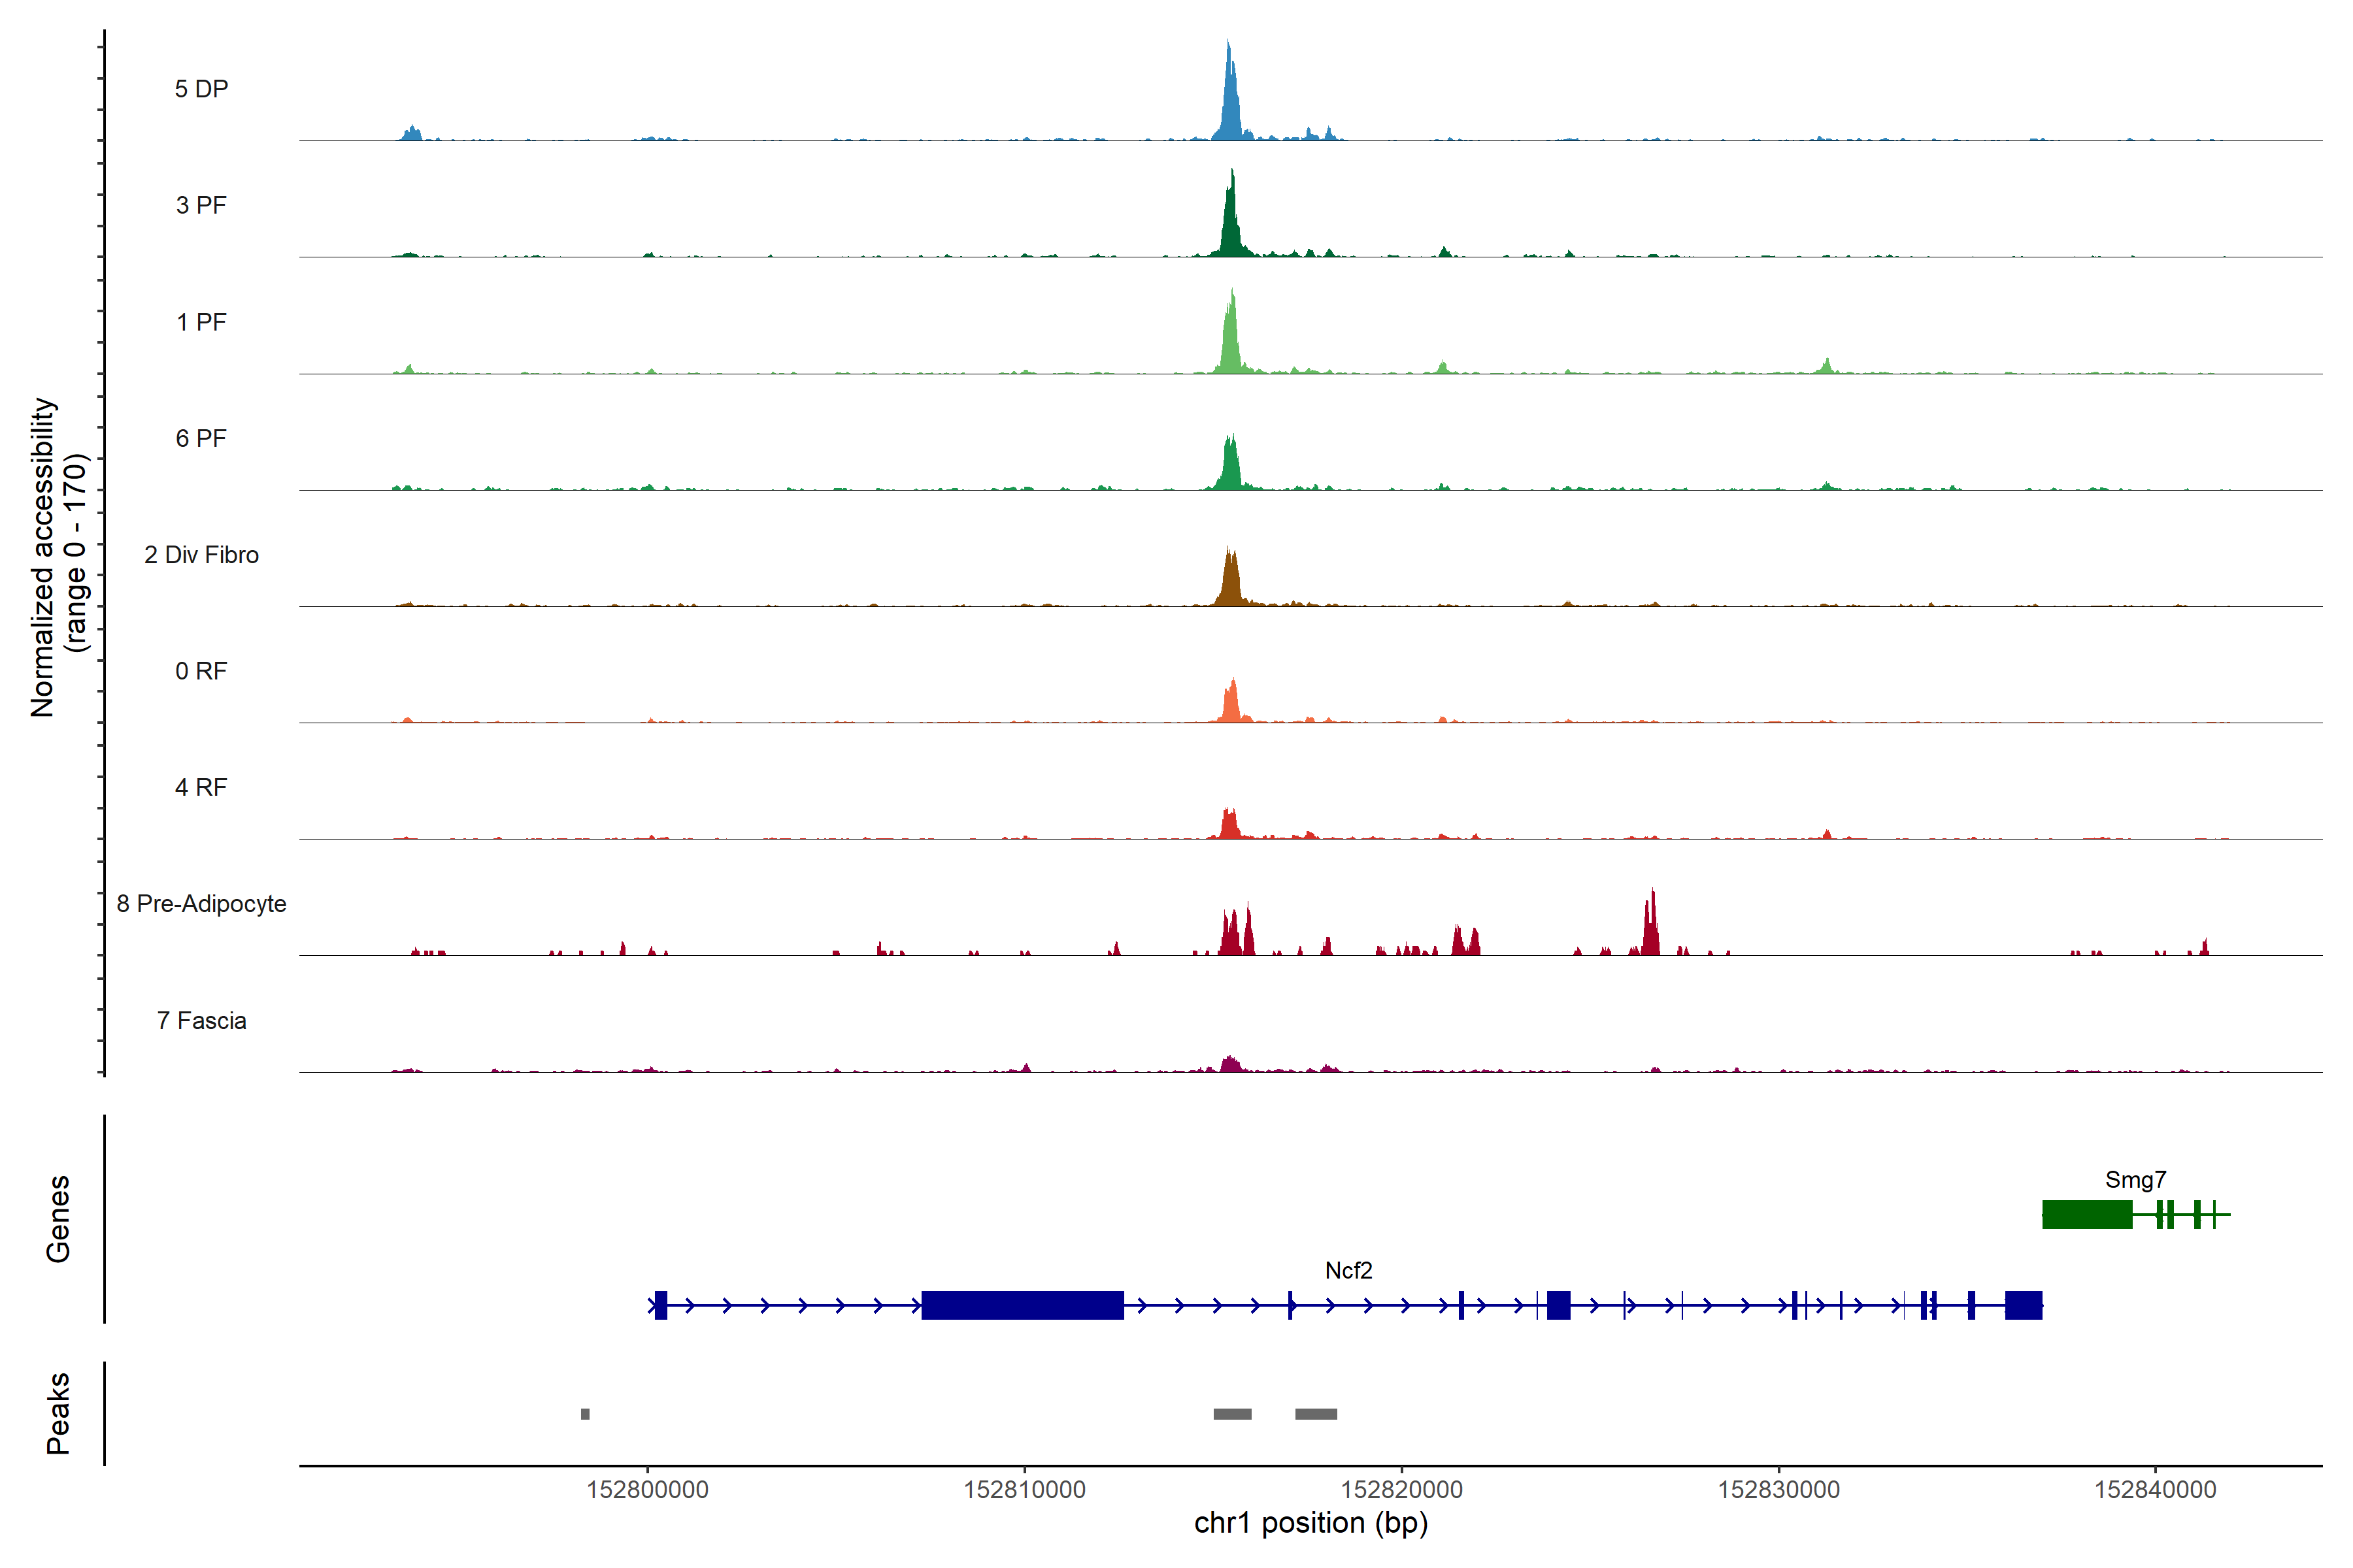Click the 3 PF track label
The image size is (2353, 1568).
tap(201, 205)
